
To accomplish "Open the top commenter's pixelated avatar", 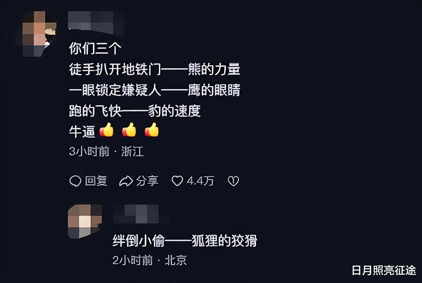I will 39,34.
